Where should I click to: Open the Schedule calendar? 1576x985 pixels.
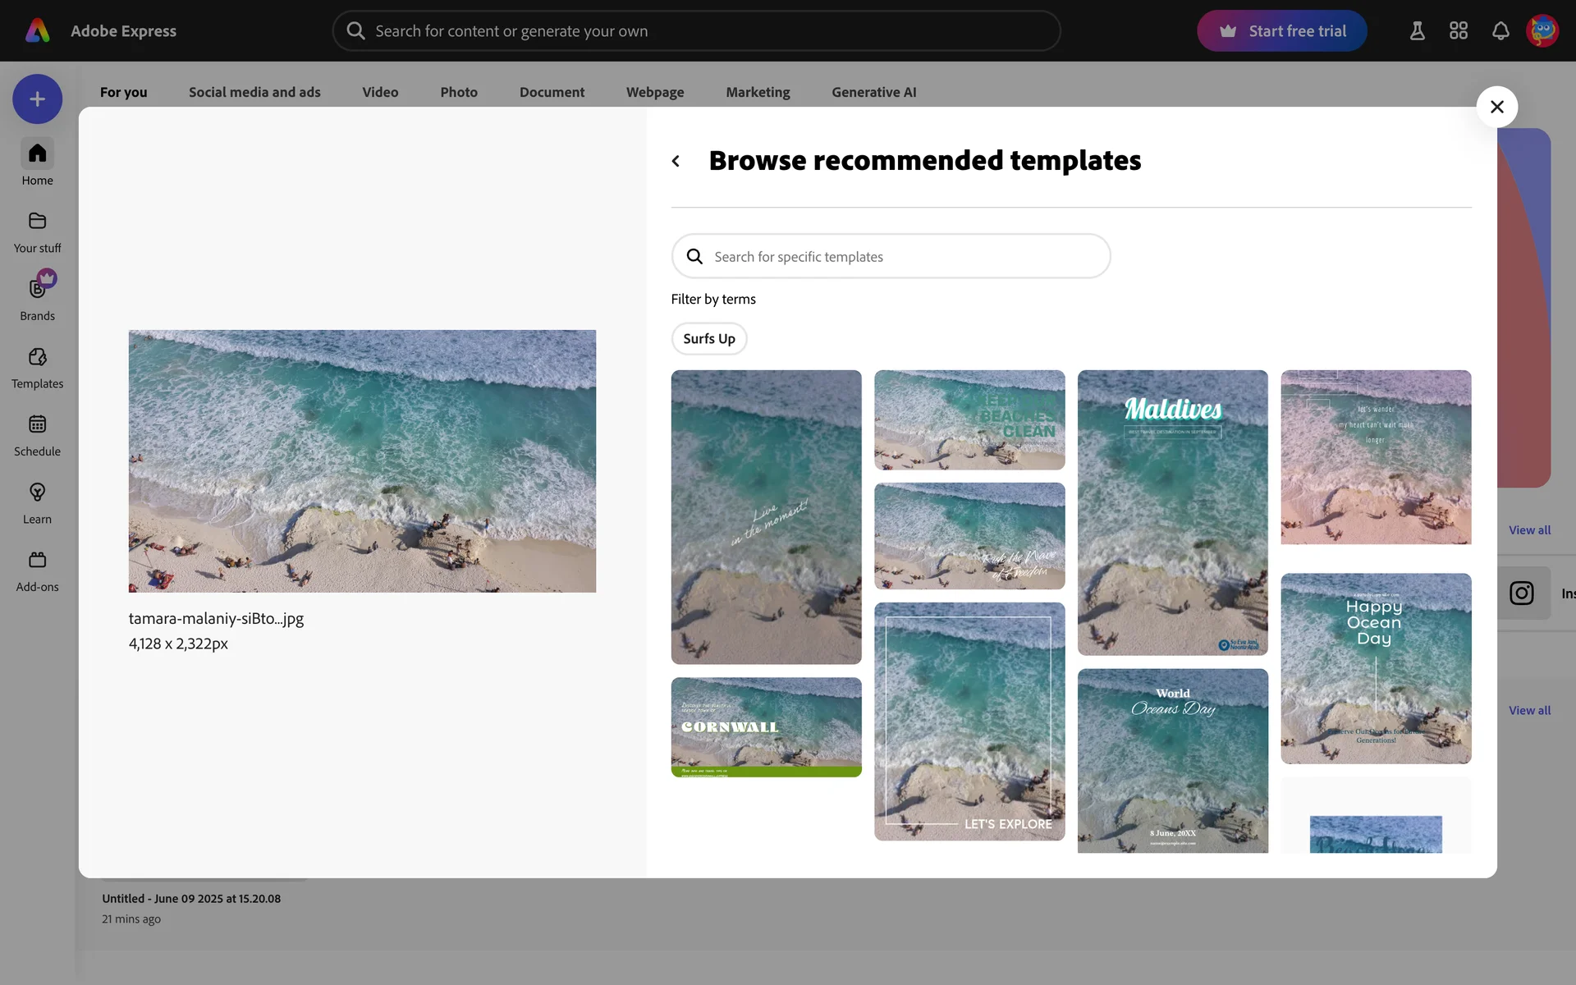37,435
